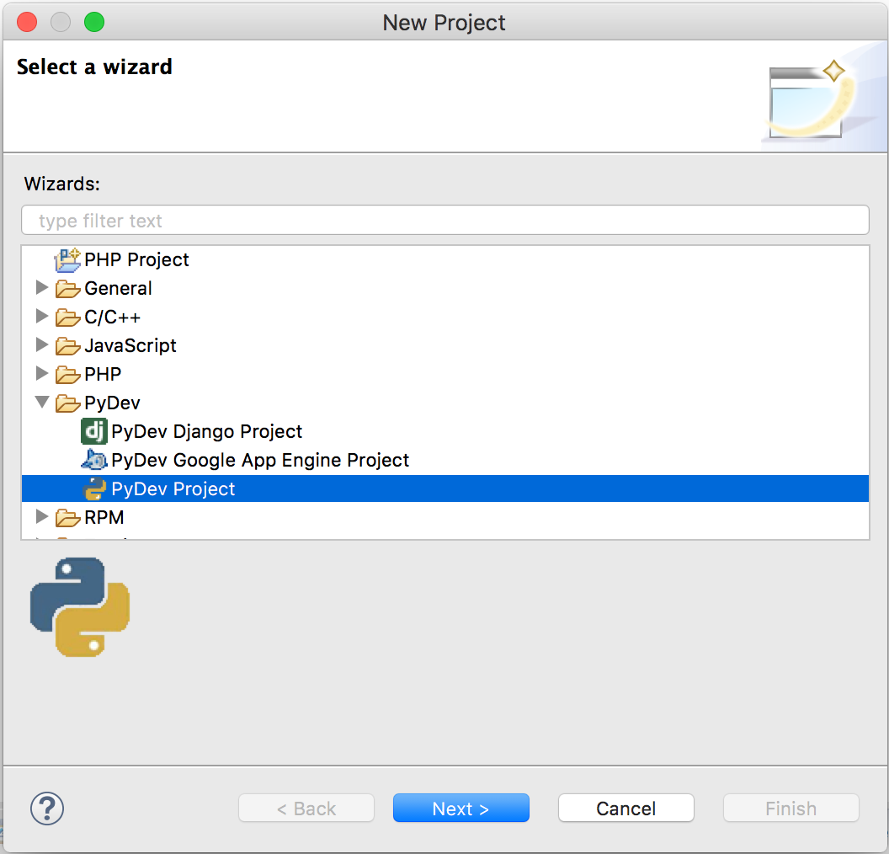
Task: Expand the General category
Action: (x=41, y=287)
